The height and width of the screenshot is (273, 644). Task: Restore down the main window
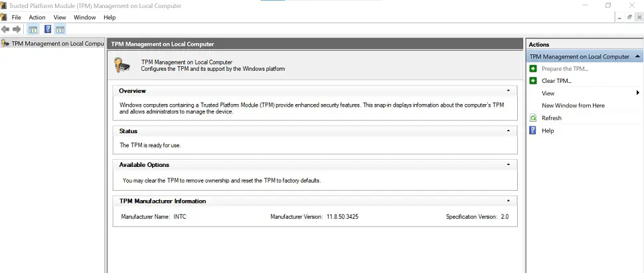tap(608, 5)
